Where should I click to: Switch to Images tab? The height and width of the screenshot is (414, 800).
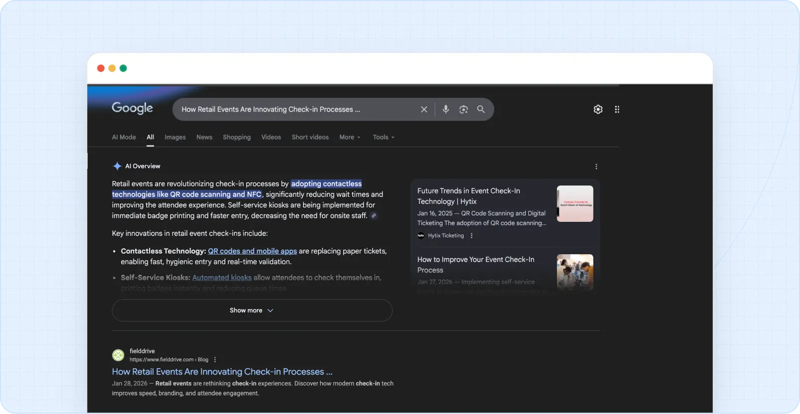tap(175, 137)
